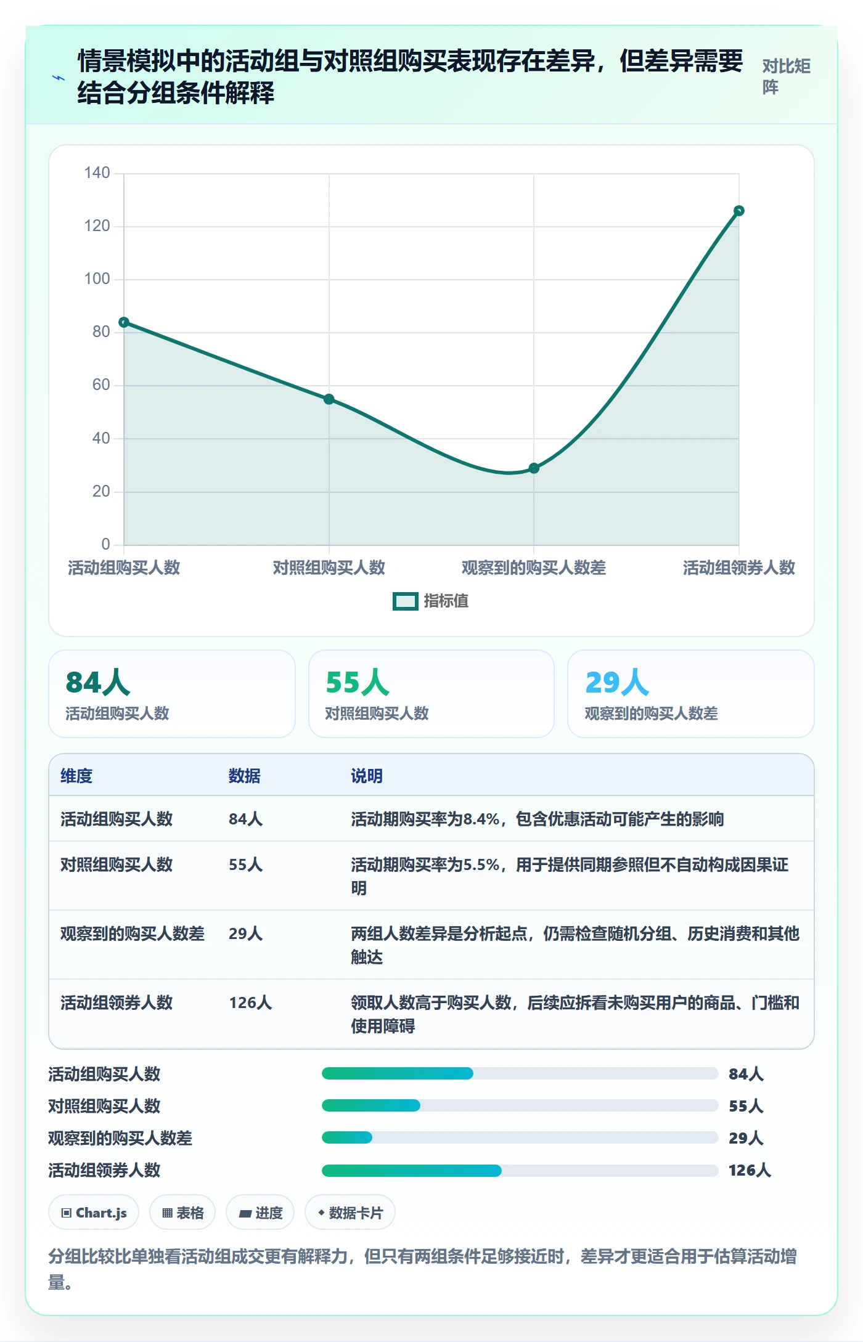
Task: Click the 对照组购买人数 progress bar
Action: tap(520, 1105)
